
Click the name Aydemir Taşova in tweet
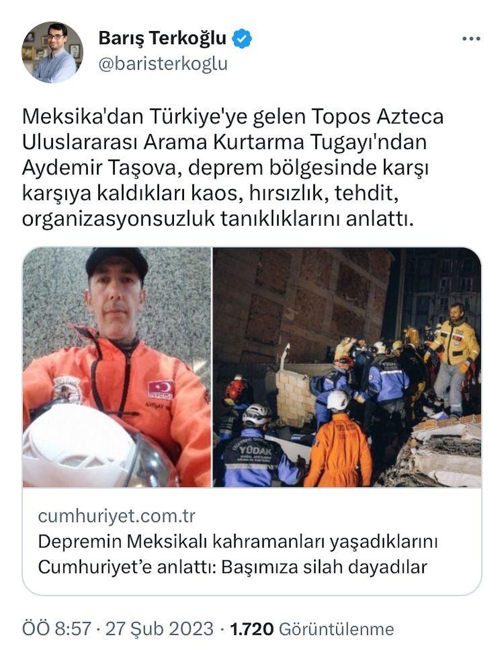99,168
